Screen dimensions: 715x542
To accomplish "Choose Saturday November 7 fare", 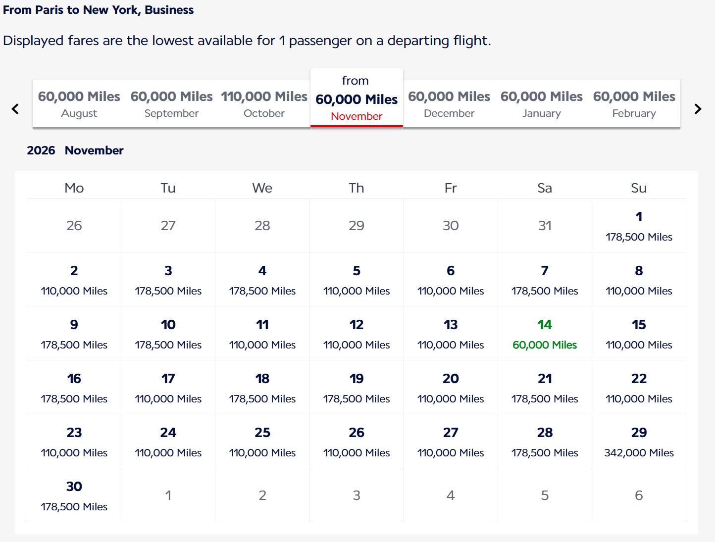I will 545,280.
